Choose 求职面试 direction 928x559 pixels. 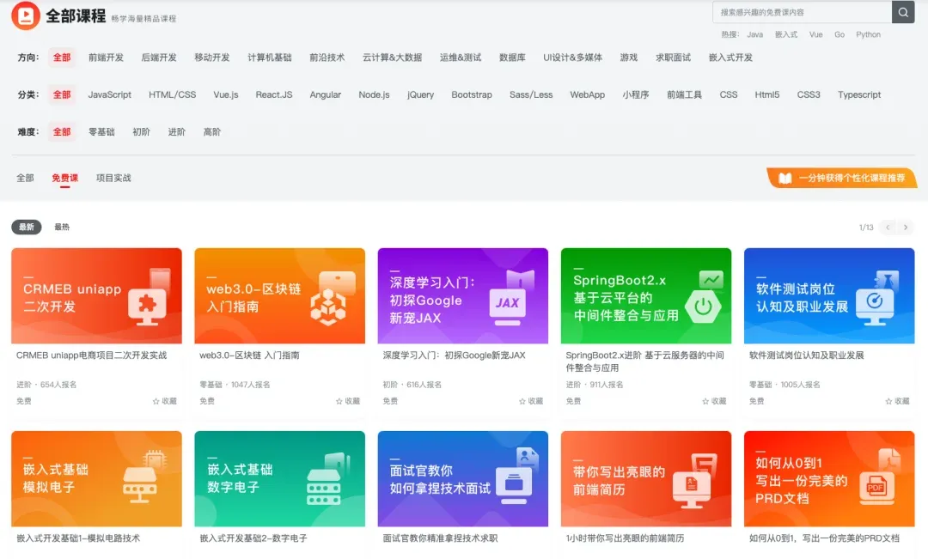tap(673, 58)
